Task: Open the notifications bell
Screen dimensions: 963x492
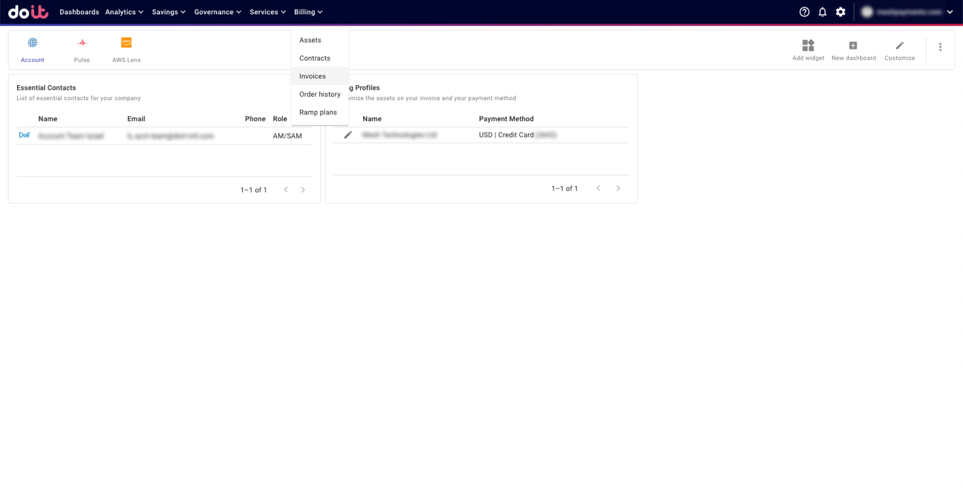Action: click(822, 12)
